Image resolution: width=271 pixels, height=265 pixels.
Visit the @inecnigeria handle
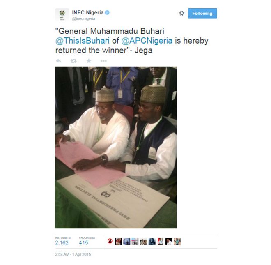(83, 18)
